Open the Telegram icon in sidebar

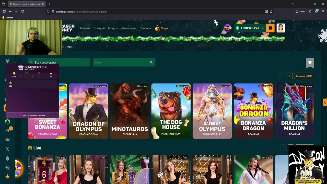tap(8, 130)
